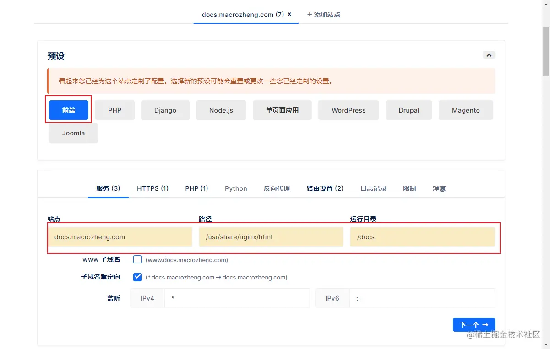Open the HTTPS (1) tab
550x349 pixels.
point(153,188)
